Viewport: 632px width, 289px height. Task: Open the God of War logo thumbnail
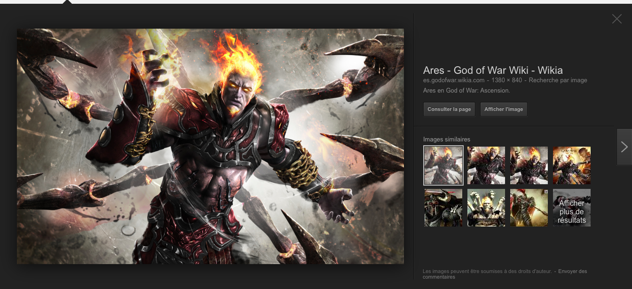click(x=572, y=165)
